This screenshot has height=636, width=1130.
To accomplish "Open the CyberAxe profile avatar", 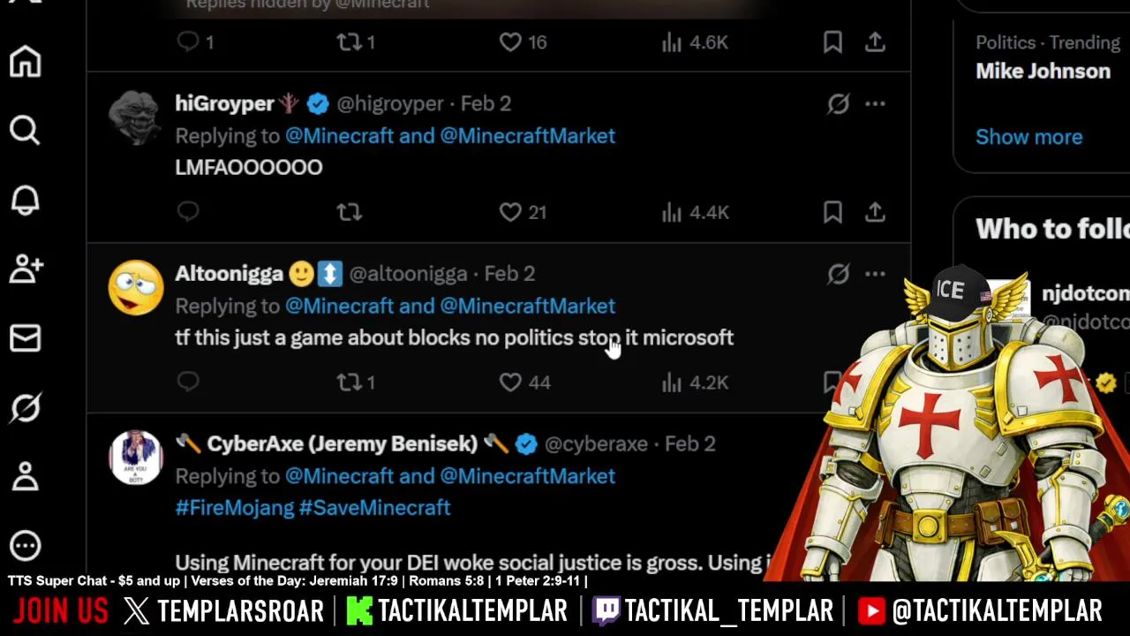I will (135, 458).
